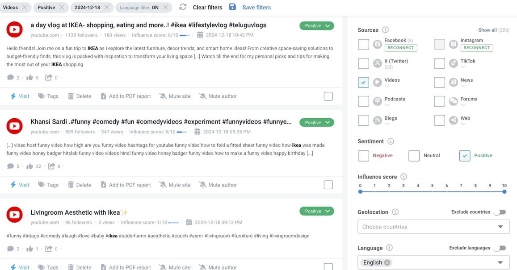Image resolution: width=517 pixels, height=270 pixels.
Task: Click Show all sources link
Action: (487, 30)
